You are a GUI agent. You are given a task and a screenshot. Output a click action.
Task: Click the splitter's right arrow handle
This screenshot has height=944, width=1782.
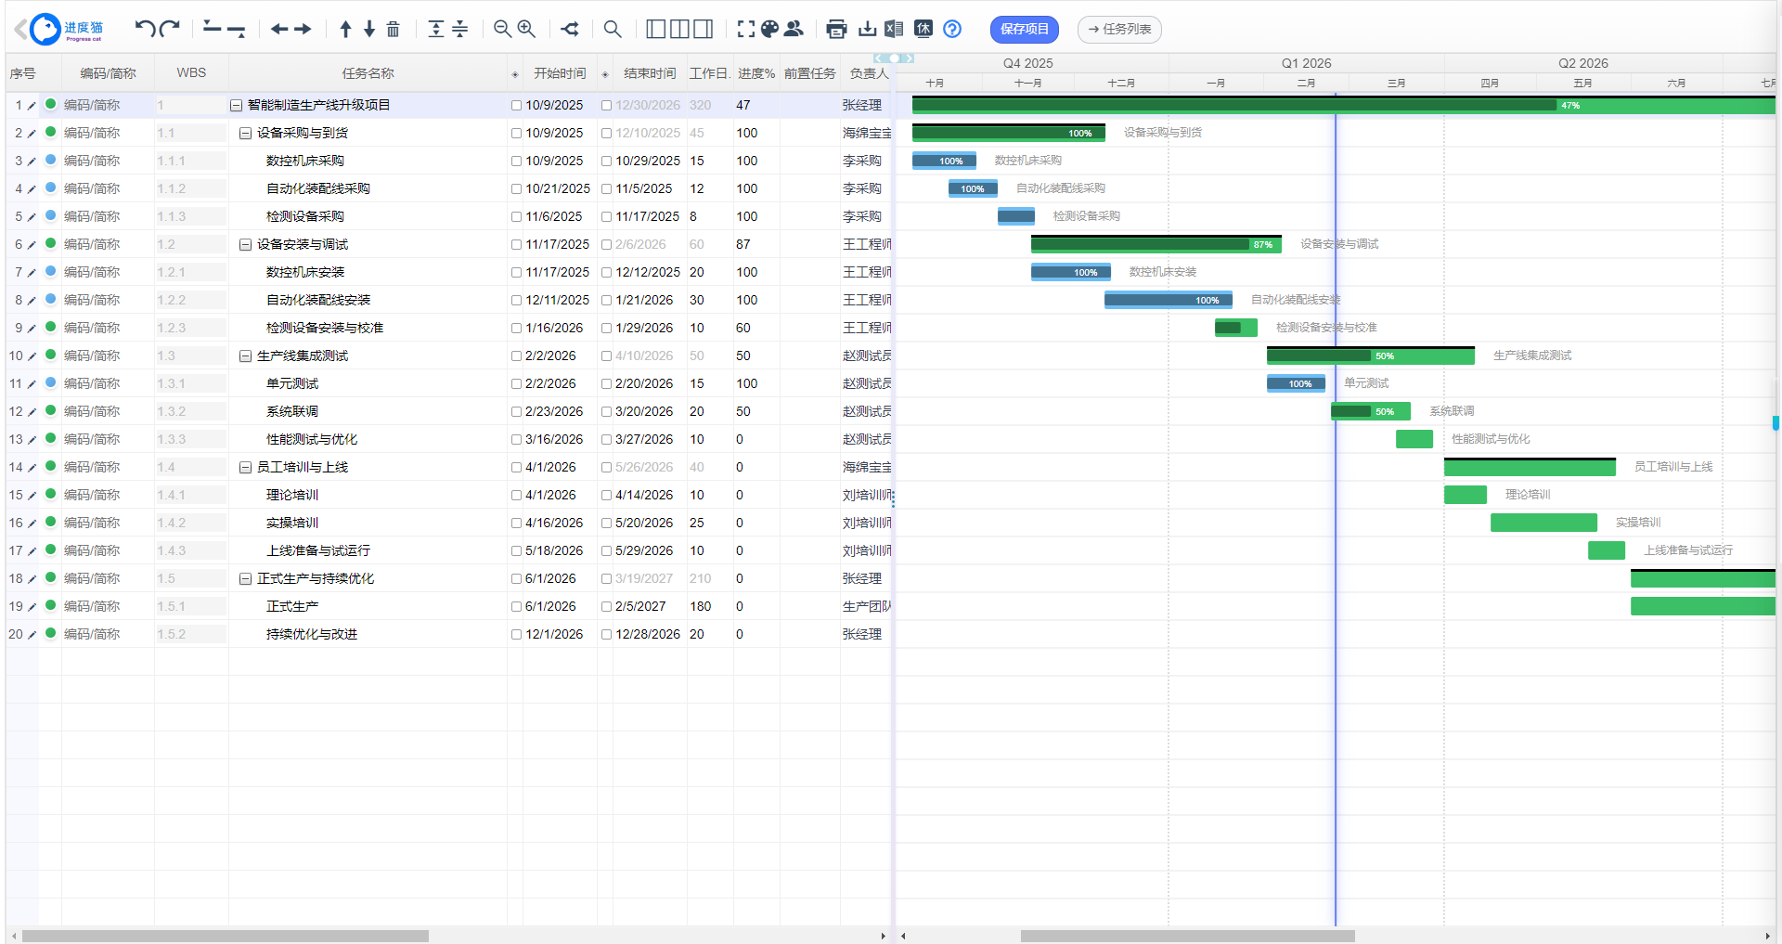pyautogui.click(x=910, y=58)
